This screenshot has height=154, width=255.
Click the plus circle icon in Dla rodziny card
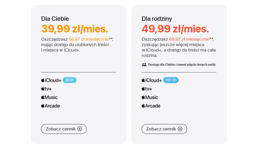point(180,129)
